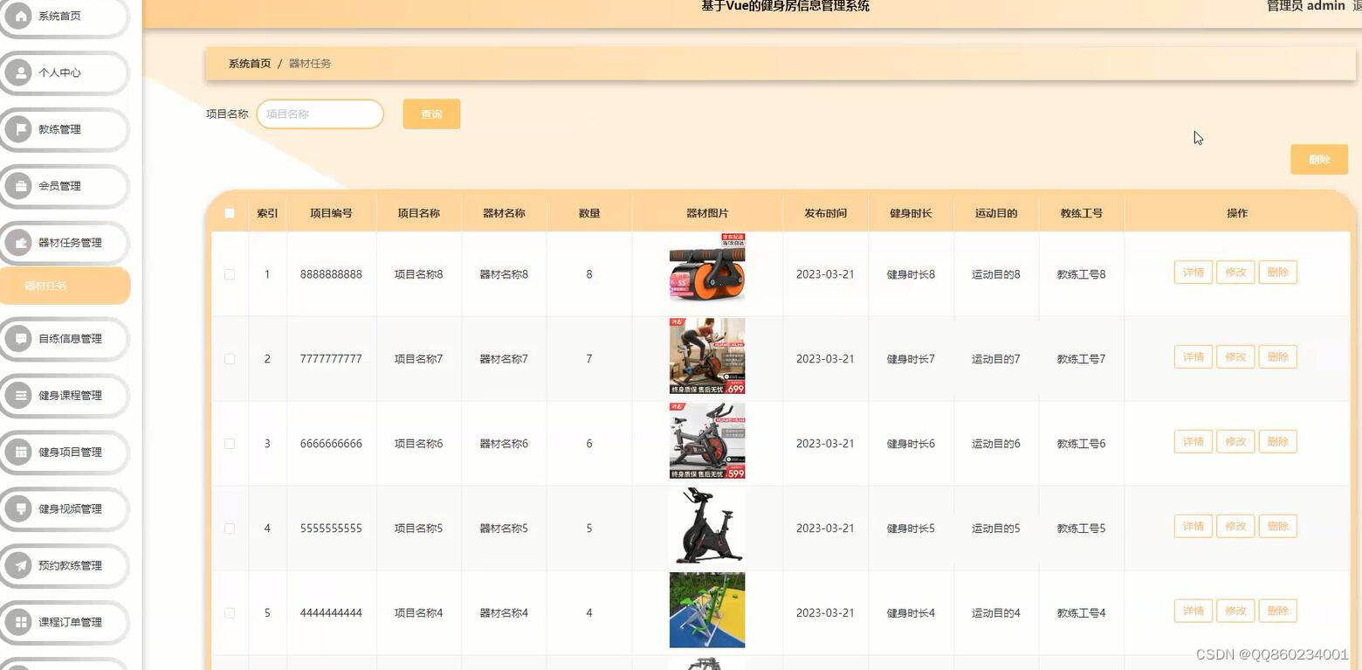The height and width of the screenshot is (670, 1362).
Task: Open 详情 for 项目名称7 row
Action: tap(1193, 357)
